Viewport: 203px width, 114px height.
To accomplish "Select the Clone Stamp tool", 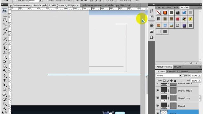I will (4, 48).
